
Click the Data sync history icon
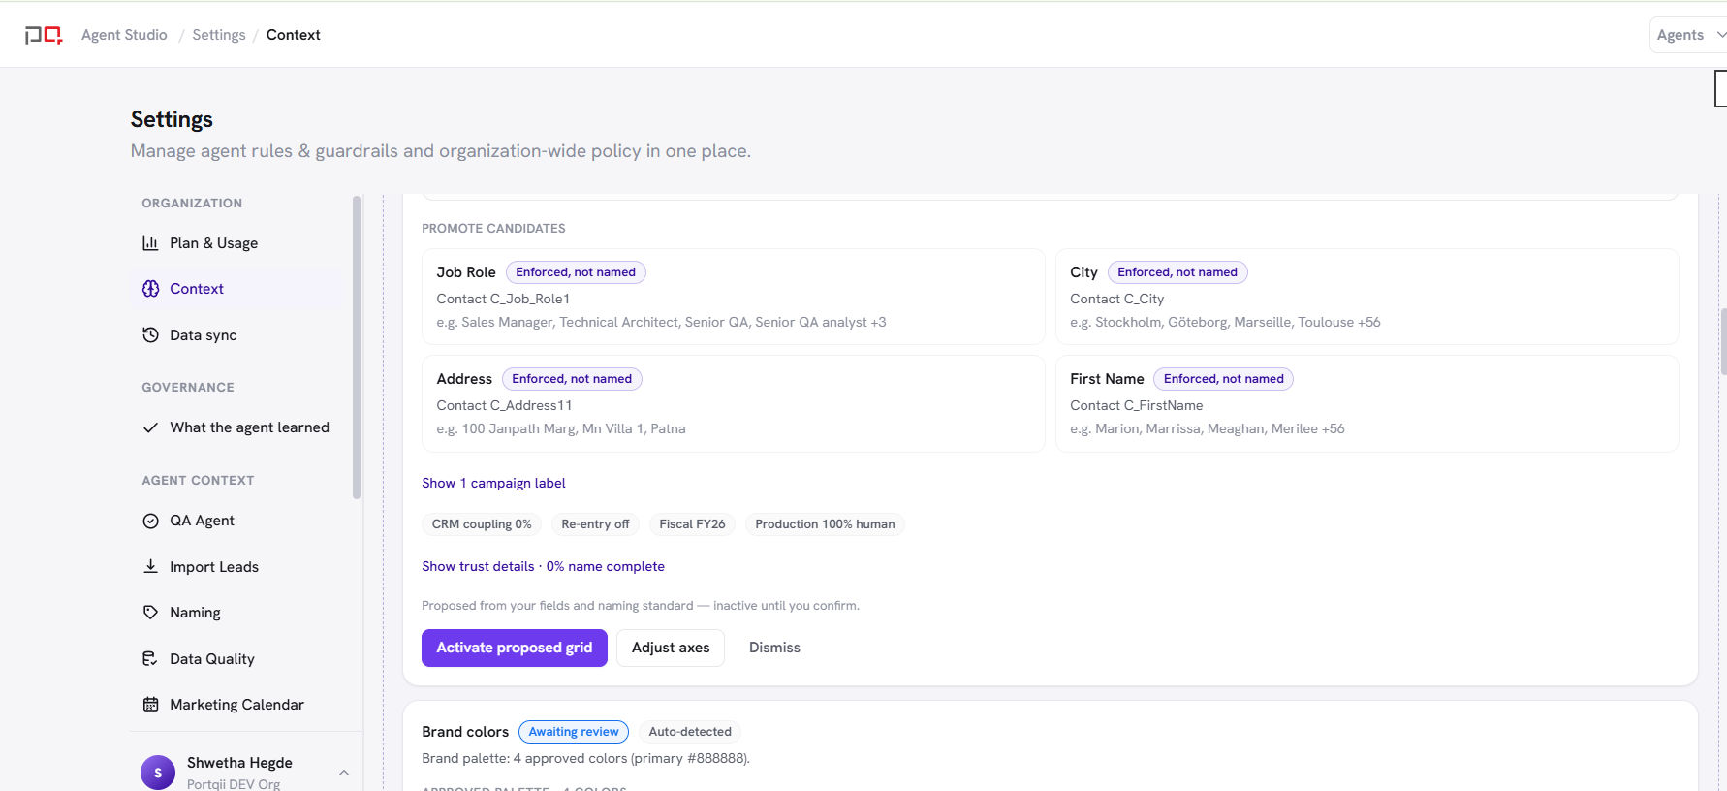(150, 335)
